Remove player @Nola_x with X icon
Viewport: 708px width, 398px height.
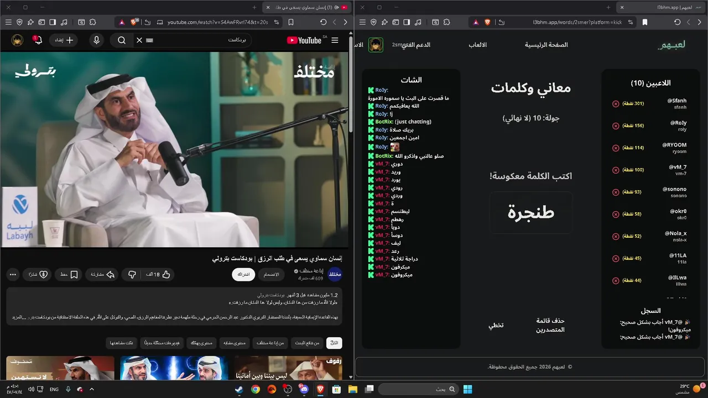point(616,237)
